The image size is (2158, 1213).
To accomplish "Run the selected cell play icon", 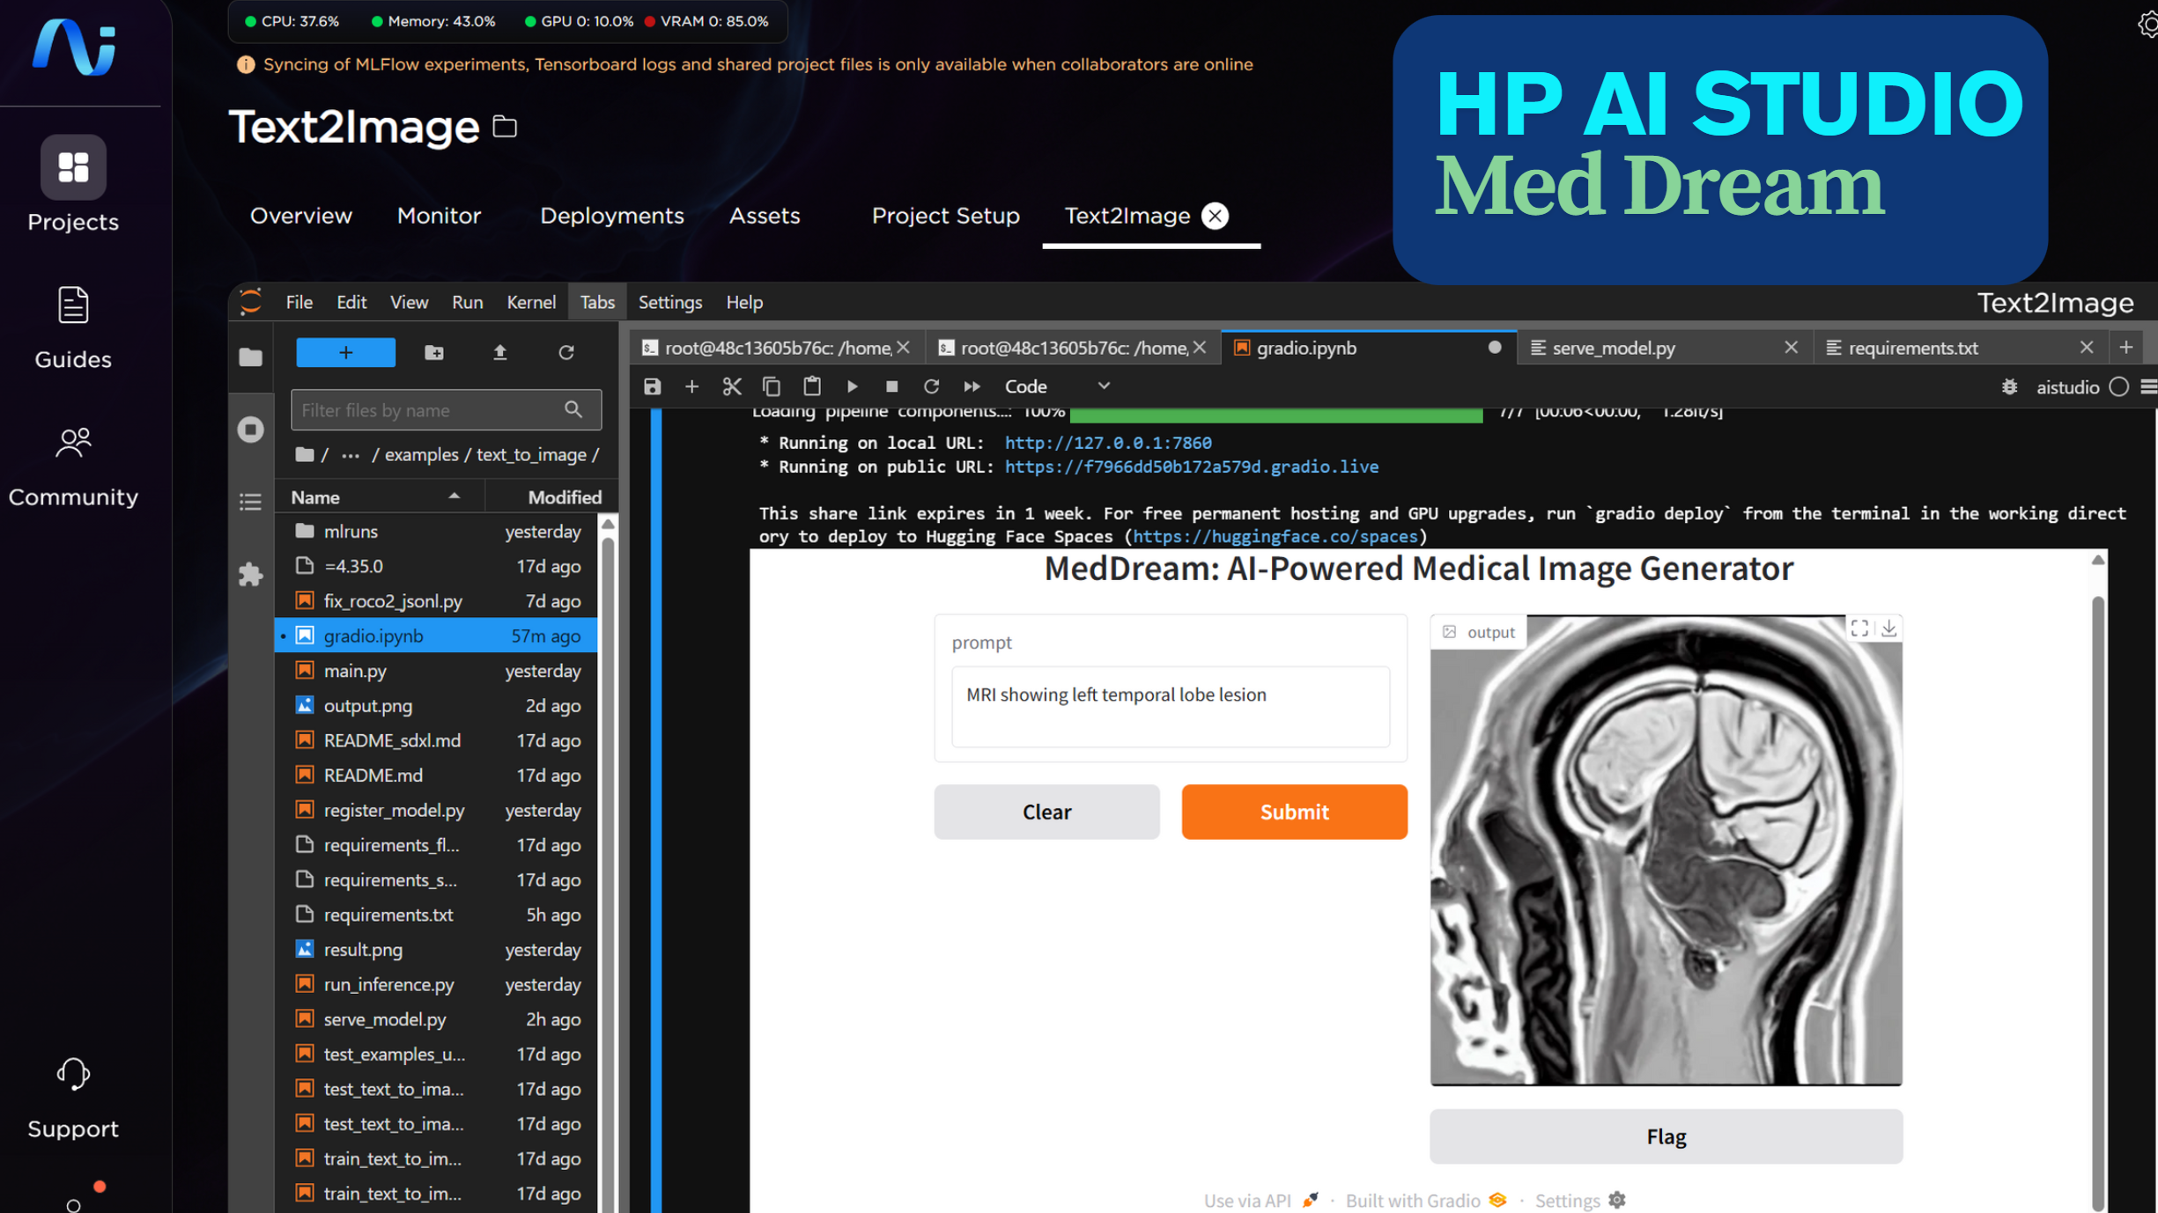I will pos(852,386).
